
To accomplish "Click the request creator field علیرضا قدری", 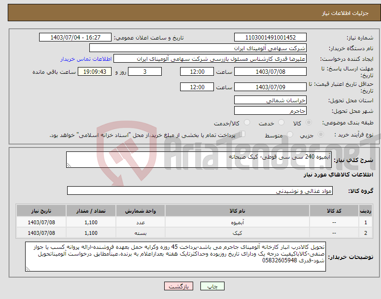I will coord(210,59).
